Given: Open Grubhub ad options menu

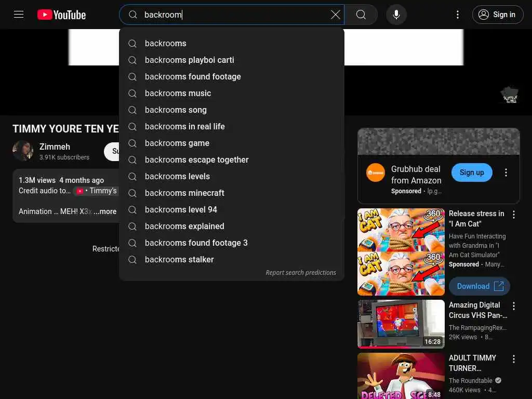Looking at the screenshot, I should (506, 172).
